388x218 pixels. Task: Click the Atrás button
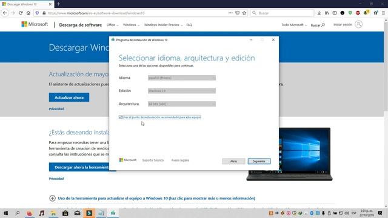click(233, 161)
